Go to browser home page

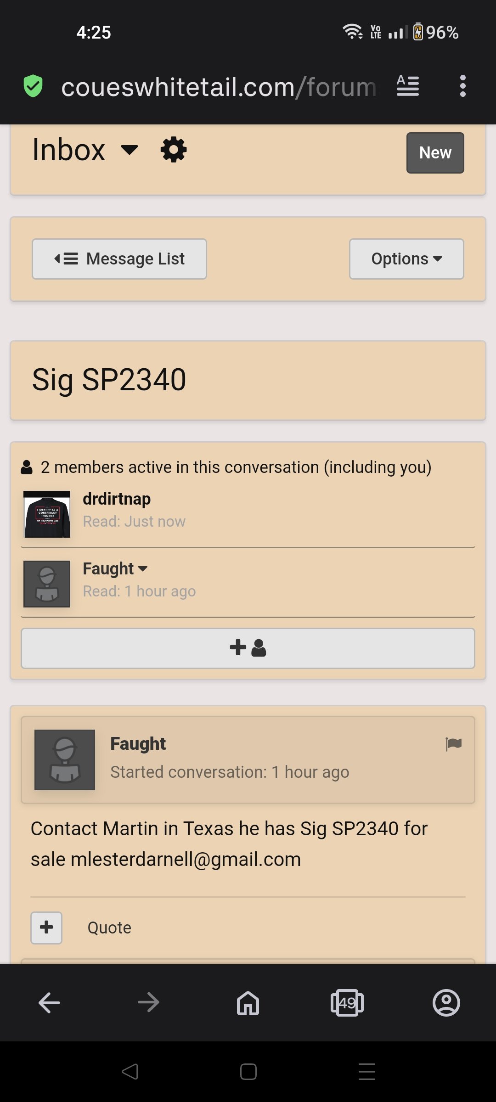point(248,1002)
